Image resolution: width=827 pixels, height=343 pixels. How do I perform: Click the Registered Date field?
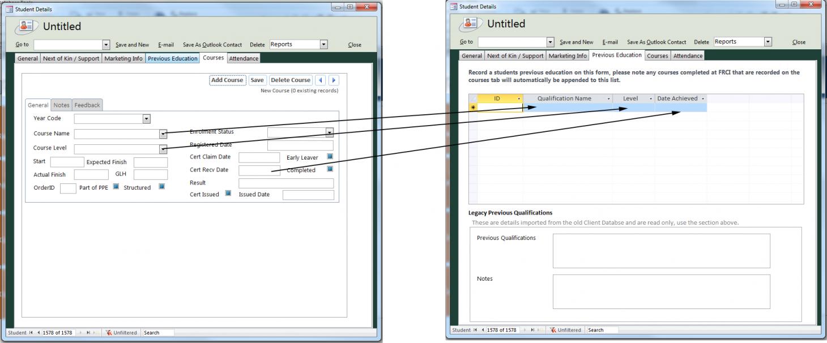300,145
